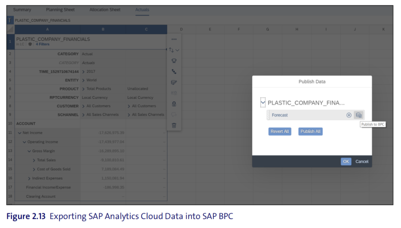Expand All Customers in column B
The image size is (401, 228).
(x=83, y=106)
